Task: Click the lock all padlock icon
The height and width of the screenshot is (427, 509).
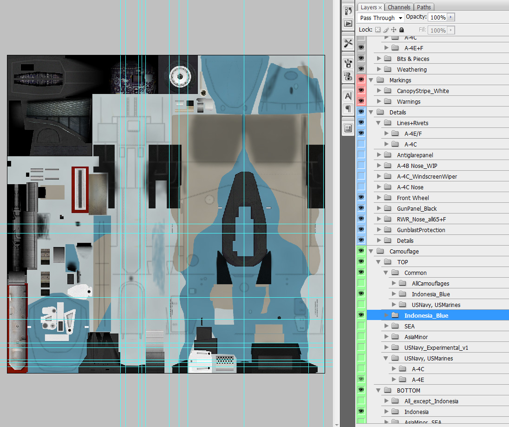Action: (402, 30)
